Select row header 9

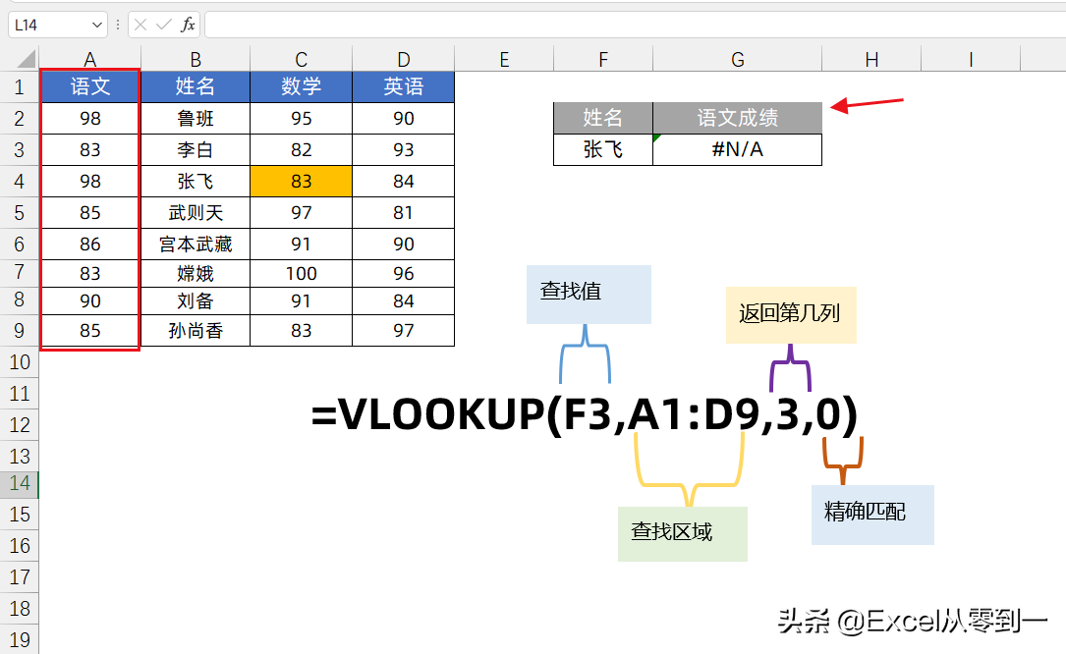pos(20,331)
